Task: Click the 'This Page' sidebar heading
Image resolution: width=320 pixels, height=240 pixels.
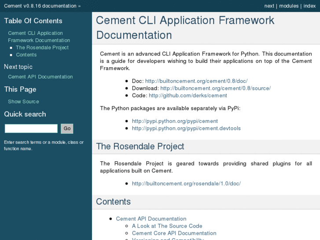Action: click(20, 89)
